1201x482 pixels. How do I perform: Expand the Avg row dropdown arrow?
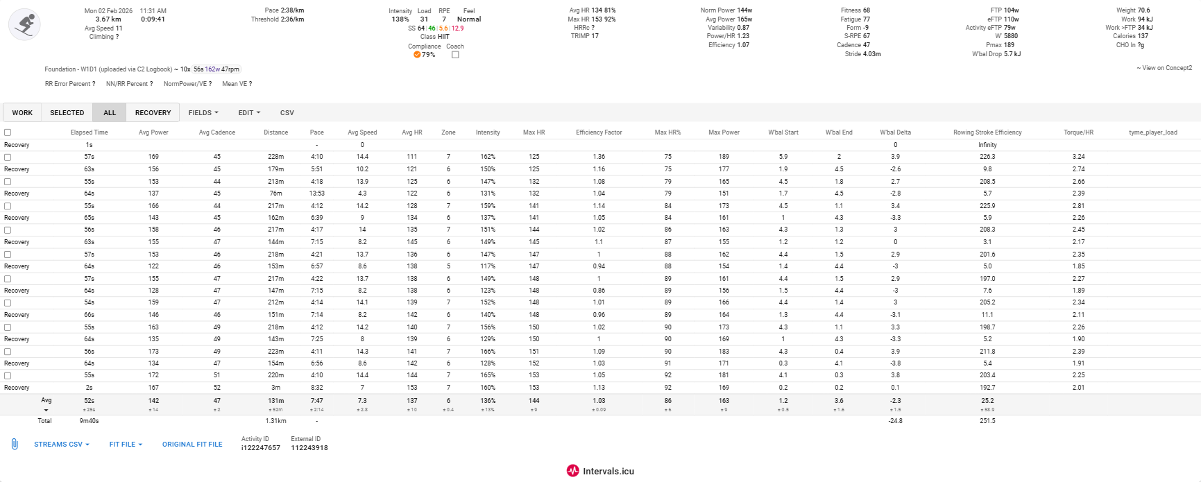46,410
